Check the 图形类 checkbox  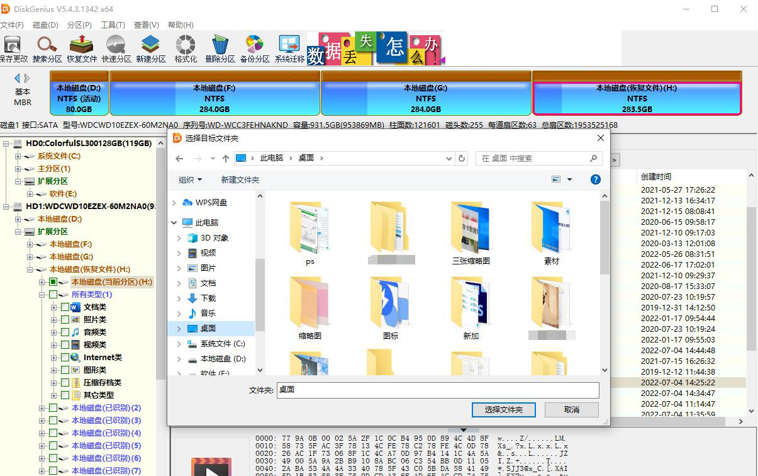tap(65, 370)
